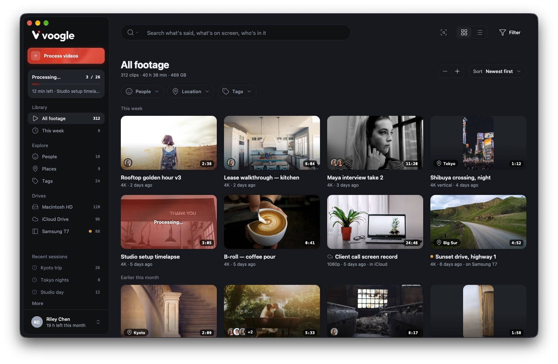558x364 pixels.
Task: Switch to grid view
Action: click(464, 32)
